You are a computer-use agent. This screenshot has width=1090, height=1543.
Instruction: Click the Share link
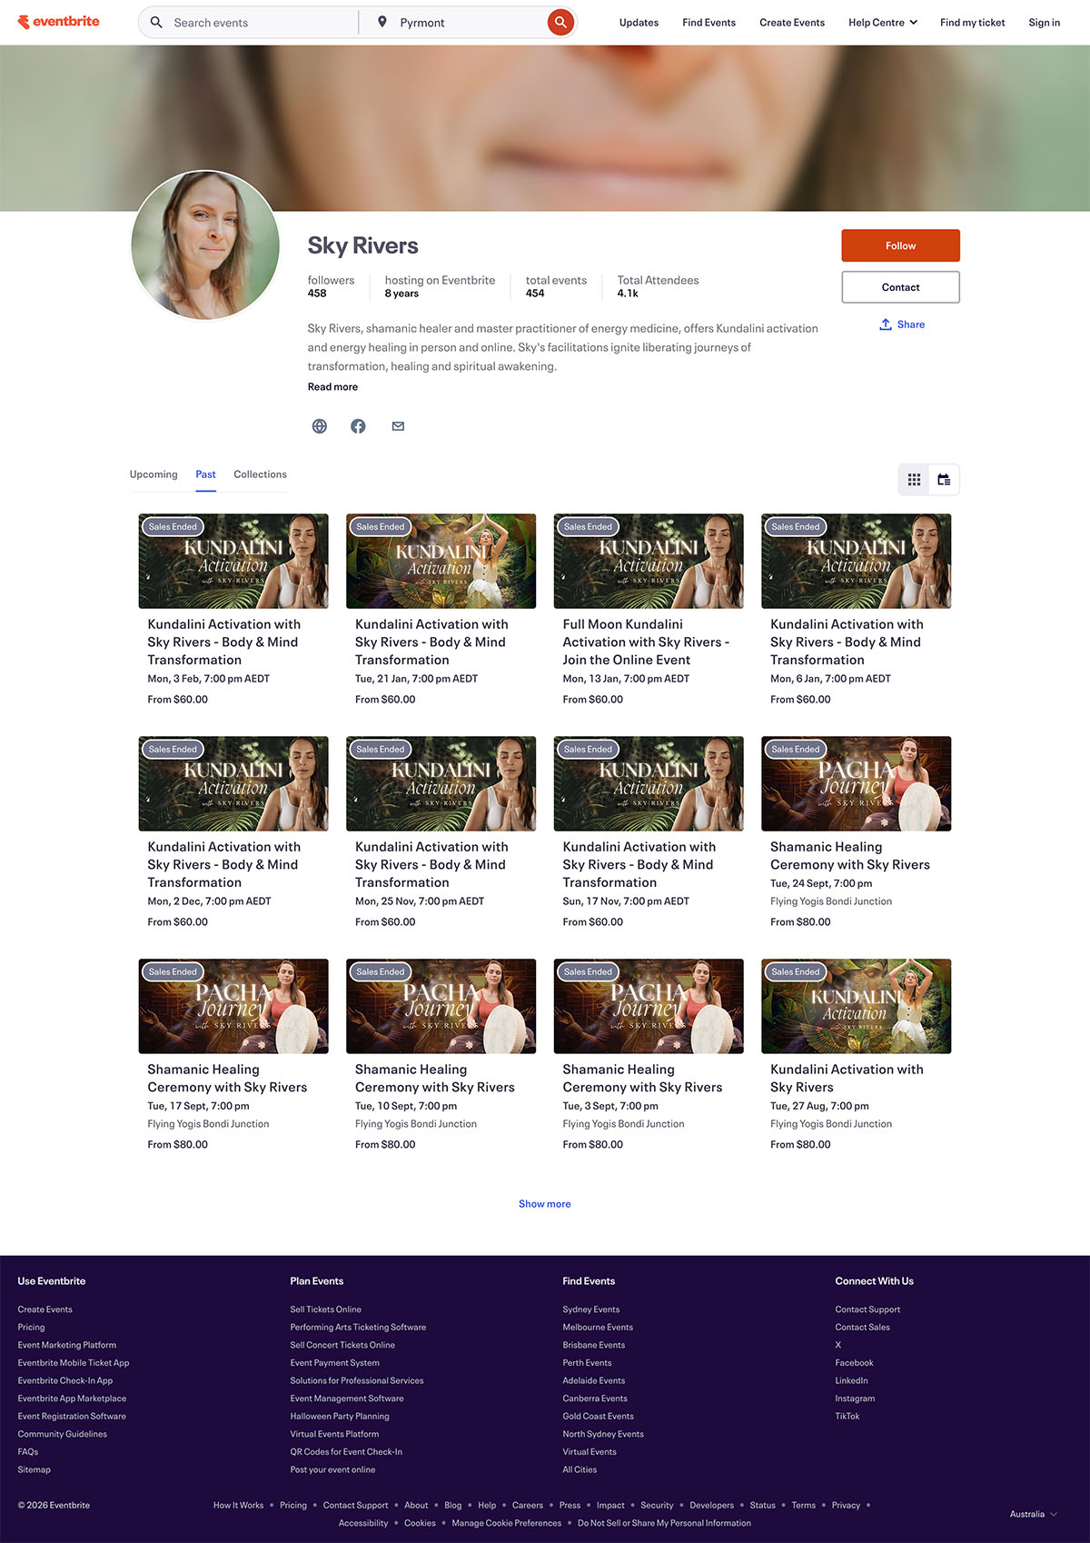click(911, 324)
